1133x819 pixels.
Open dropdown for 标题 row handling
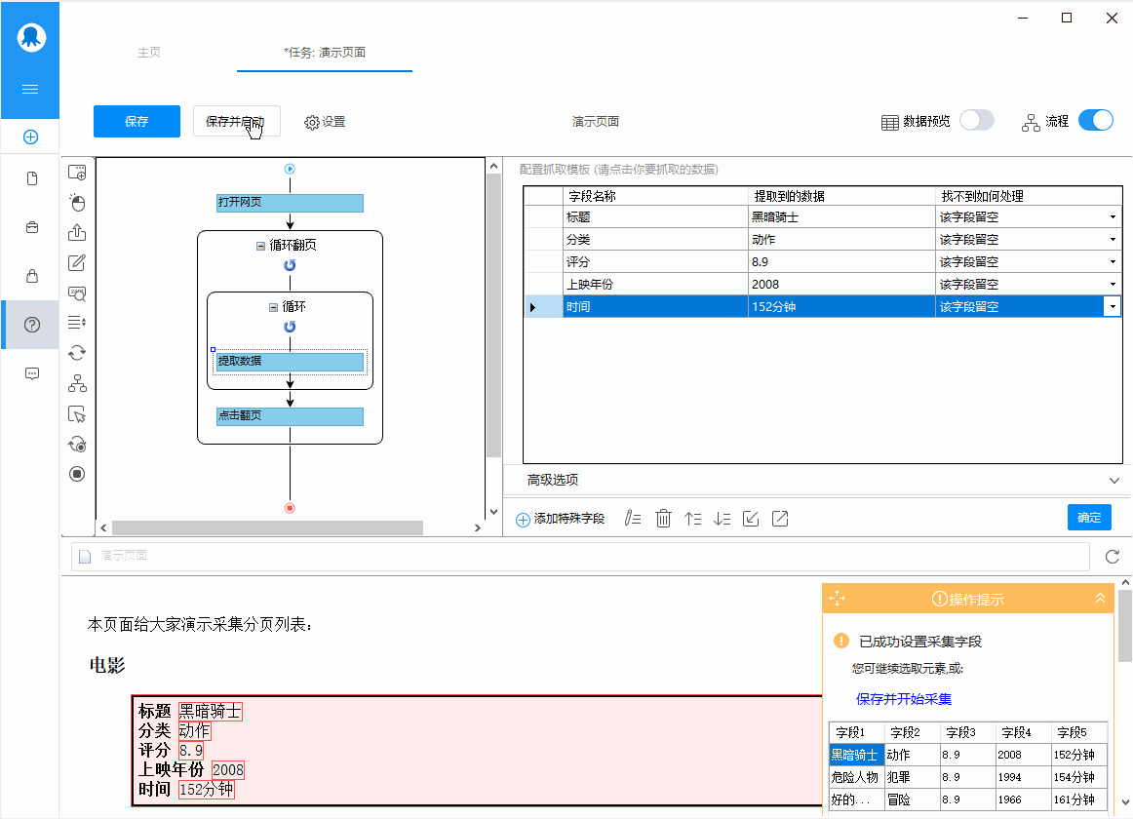click(x=1113, y=216)
